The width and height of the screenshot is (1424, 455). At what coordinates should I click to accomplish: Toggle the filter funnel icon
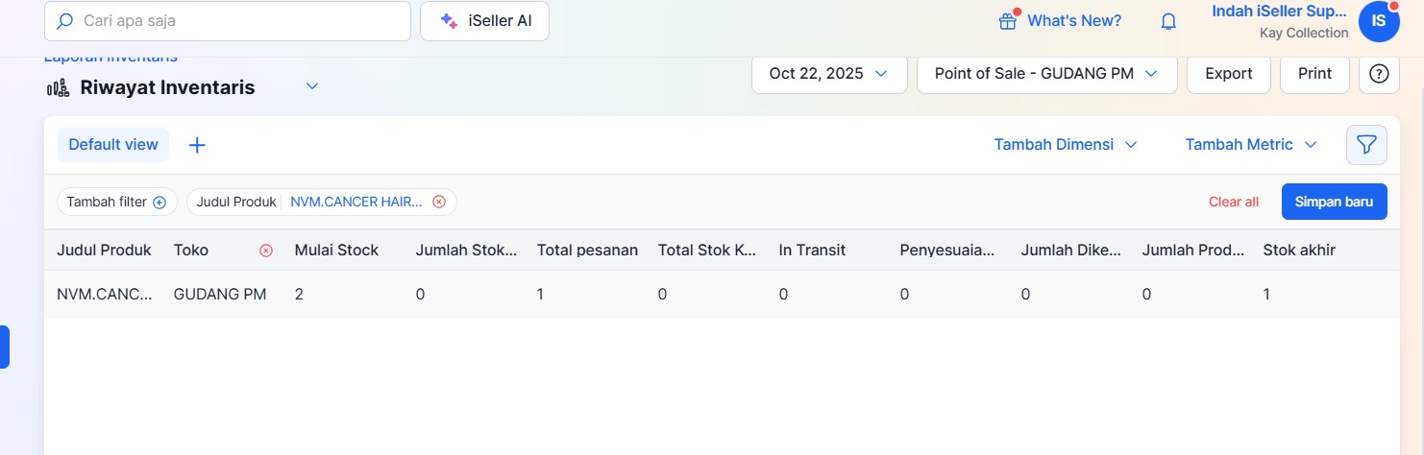click(1366, 145)
